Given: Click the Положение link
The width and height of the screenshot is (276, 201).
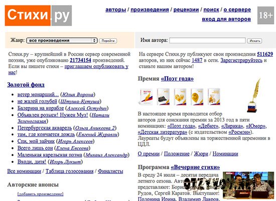Looking at the screenshot, I should point(177,154).
